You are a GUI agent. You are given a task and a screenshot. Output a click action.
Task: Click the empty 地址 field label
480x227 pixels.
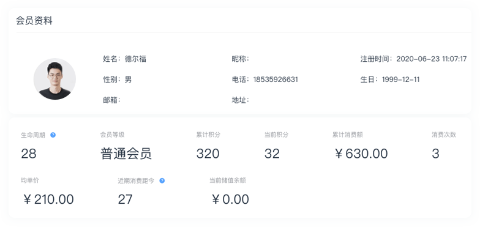coord(240,100)
